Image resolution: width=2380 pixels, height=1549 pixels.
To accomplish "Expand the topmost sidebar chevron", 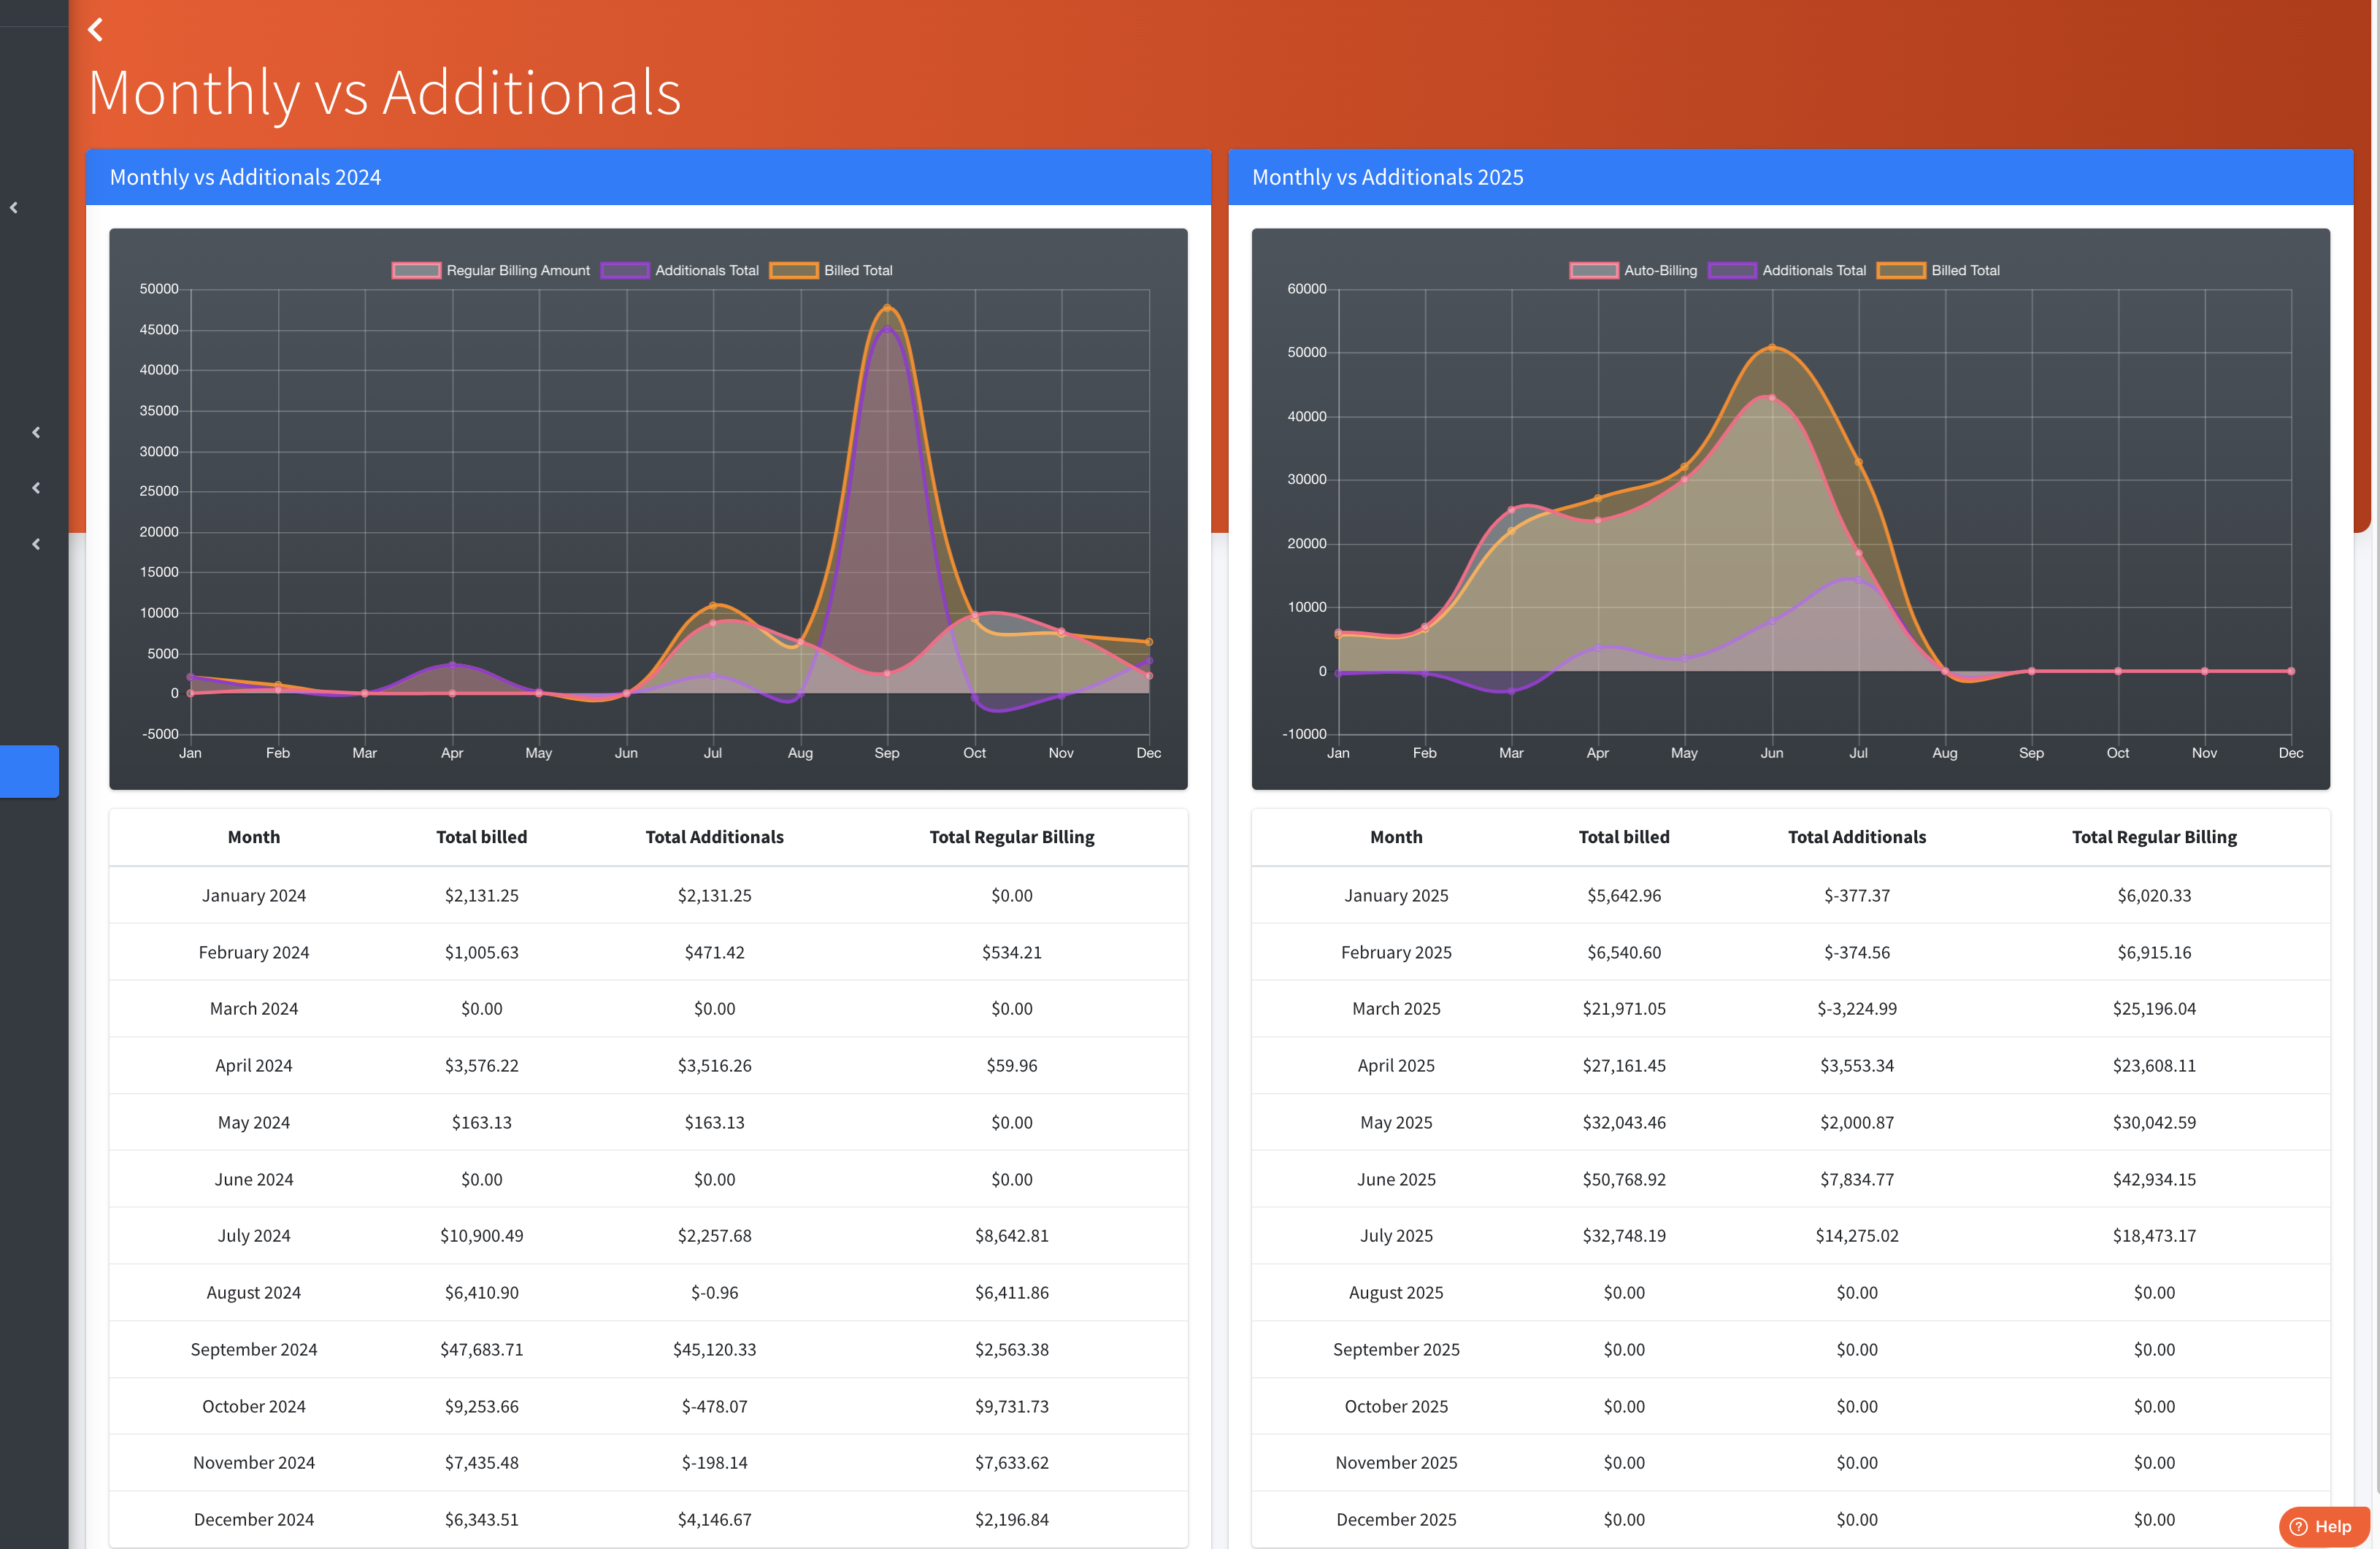I will pos(14,208).
